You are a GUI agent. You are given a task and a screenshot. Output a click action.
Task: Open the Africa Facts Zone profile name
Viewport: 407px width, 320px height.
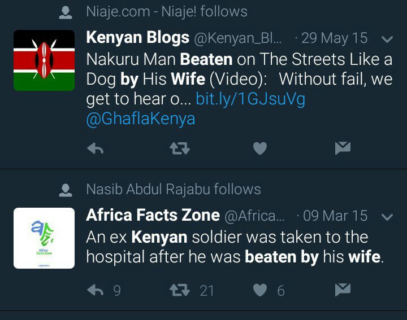tap(153, 215)
